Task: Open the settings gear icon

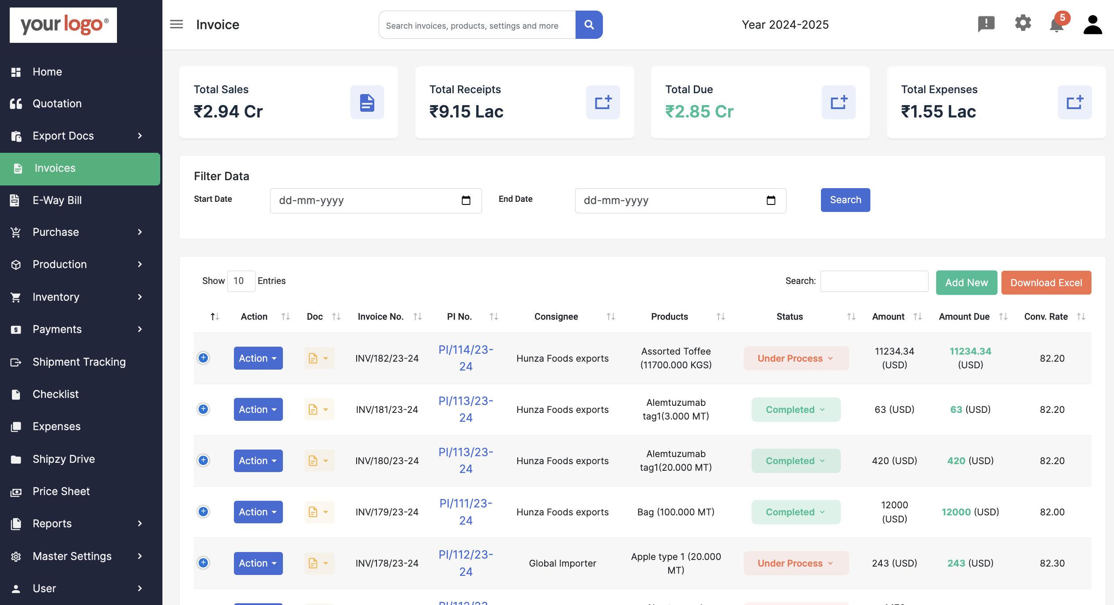Action: click(x=1023, y=24)
